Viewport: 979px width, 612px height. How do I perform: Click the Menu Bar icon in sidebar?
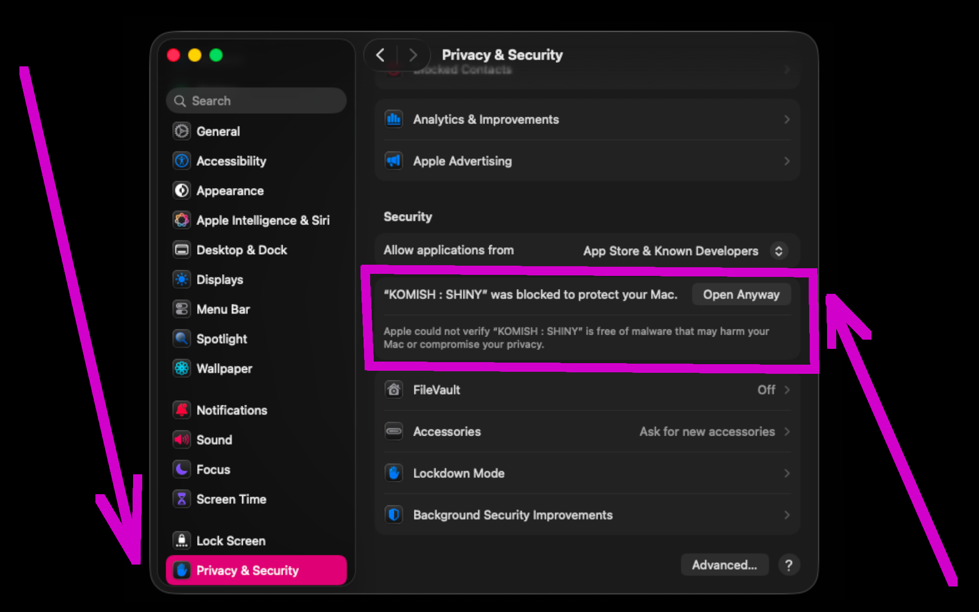(182, 309)
